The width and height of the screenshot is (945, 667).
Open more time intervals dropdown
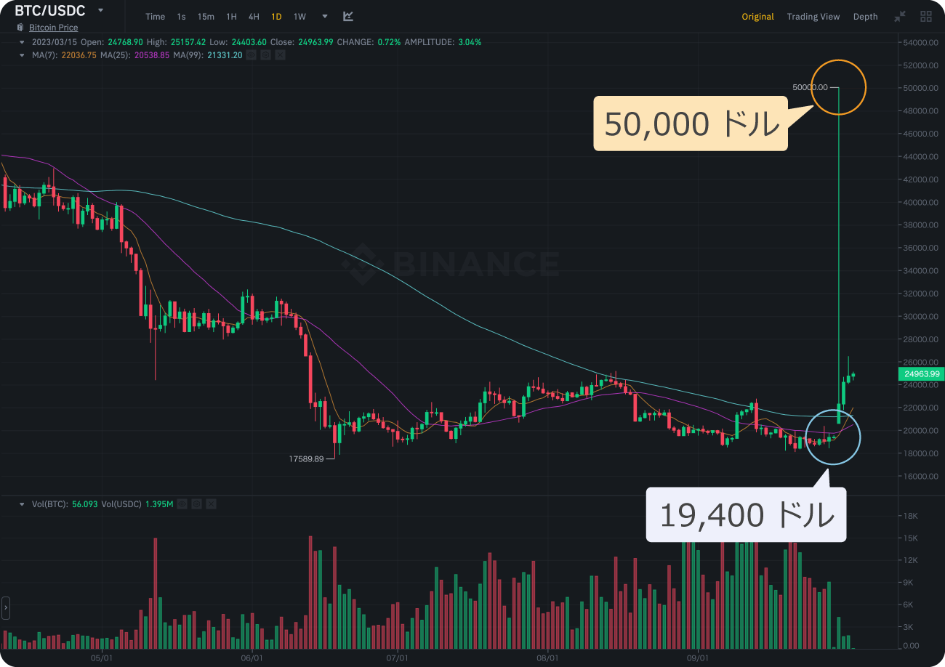coord(324,16)
